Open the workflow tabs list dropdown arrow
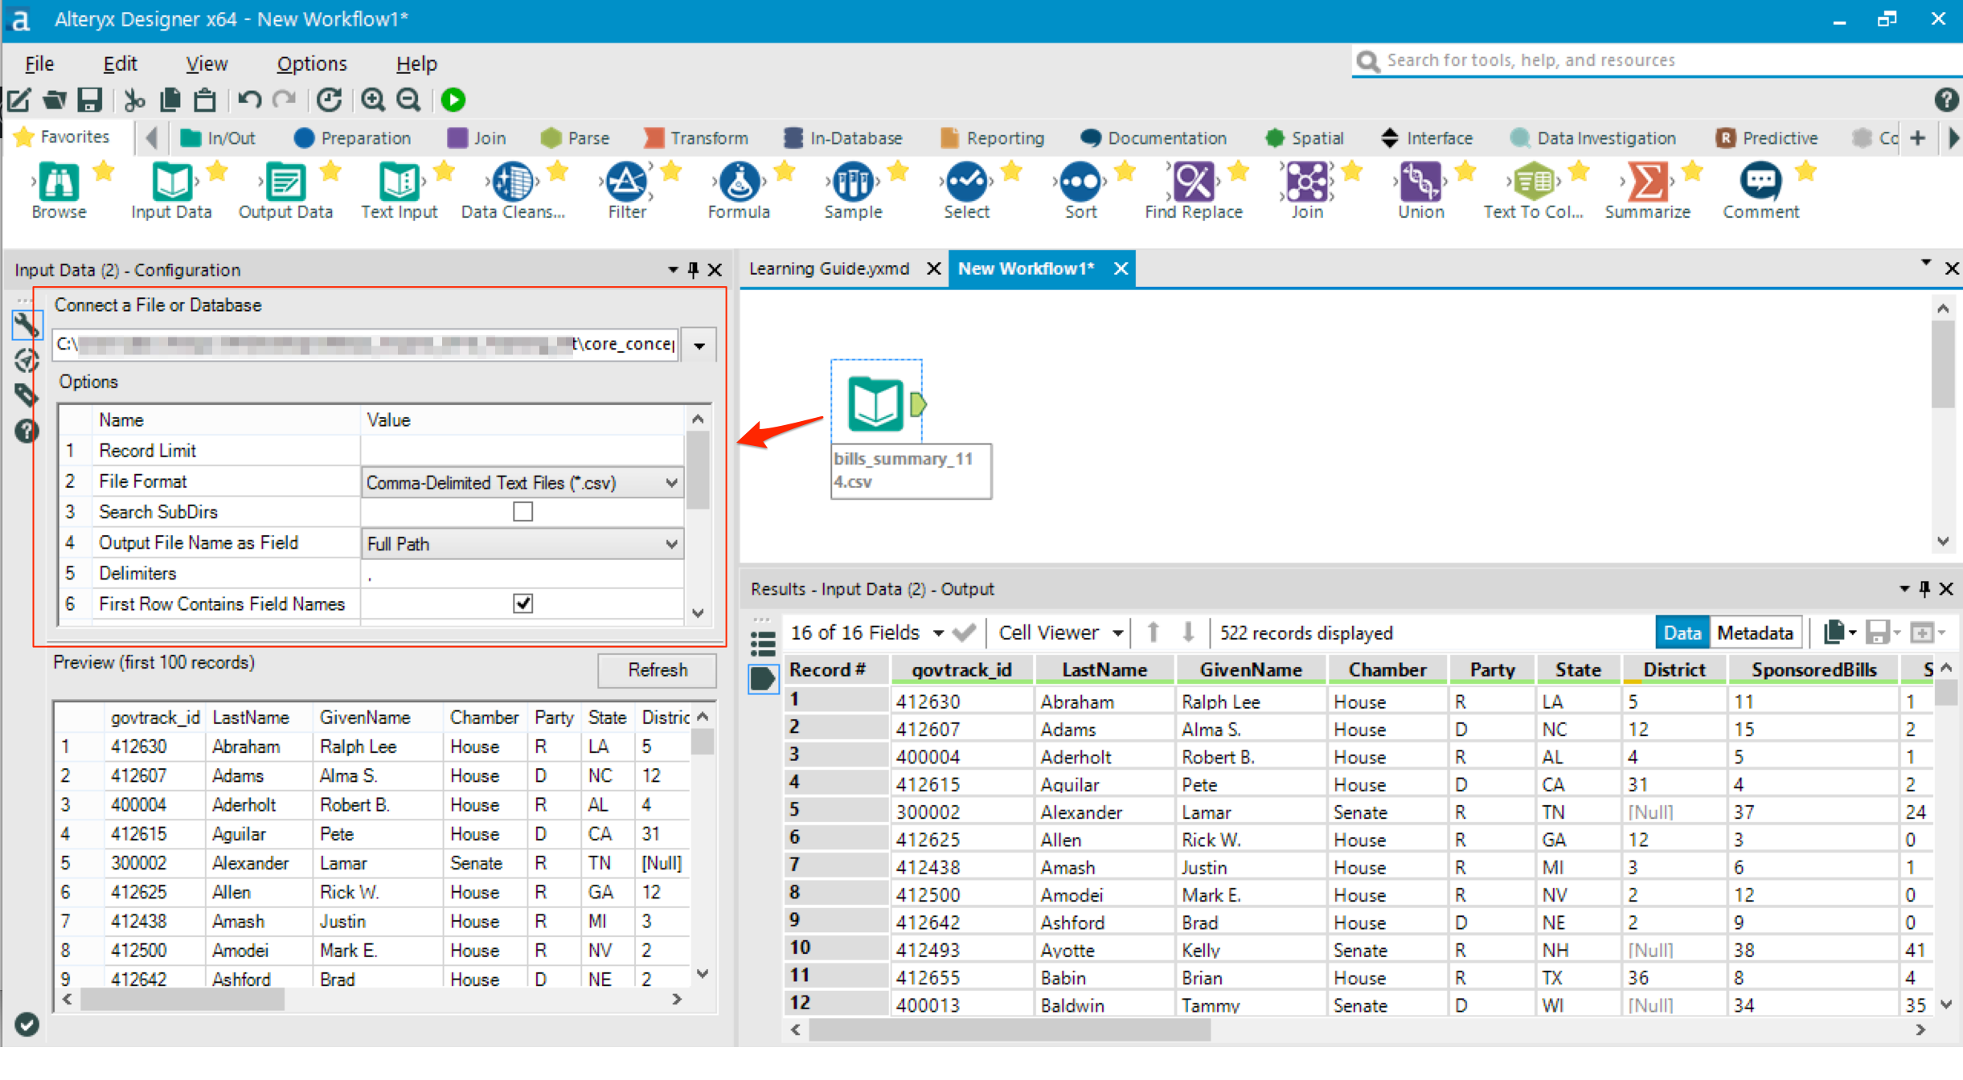The image size is (1963, 1080). click(x=1926, y=263)
